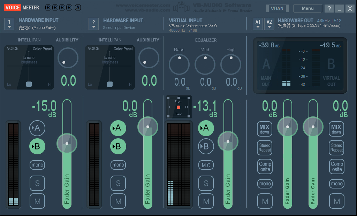Open Hardware Input 1 device selector
Screen dimensions: 357x216
click(x=9, y=24)
